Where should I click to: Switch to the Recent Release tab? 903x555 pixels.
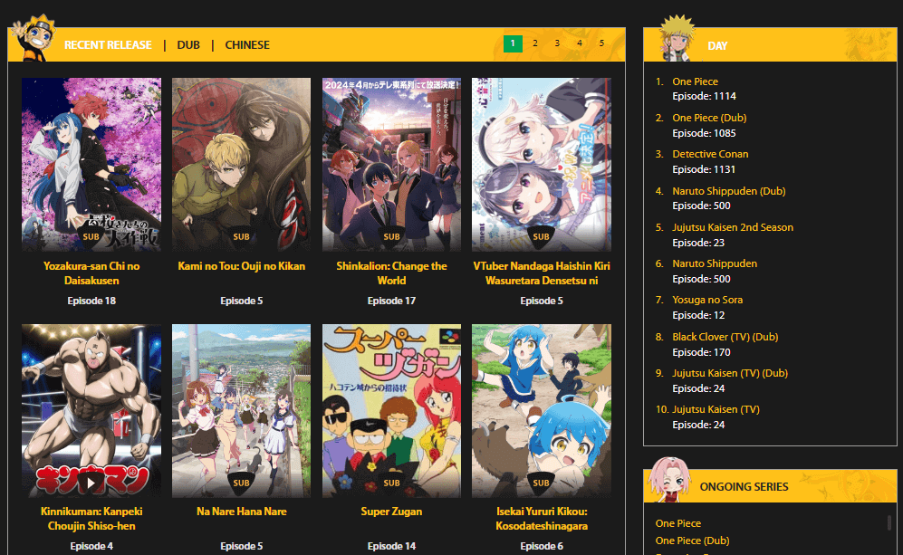(x=108, y=45)
